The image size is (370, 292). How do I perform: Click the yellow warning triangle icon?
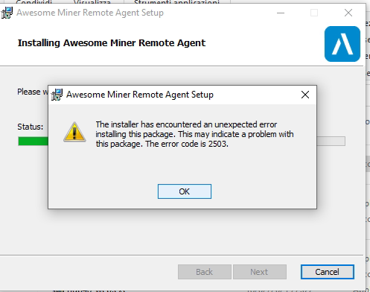(x=74, y=132)
